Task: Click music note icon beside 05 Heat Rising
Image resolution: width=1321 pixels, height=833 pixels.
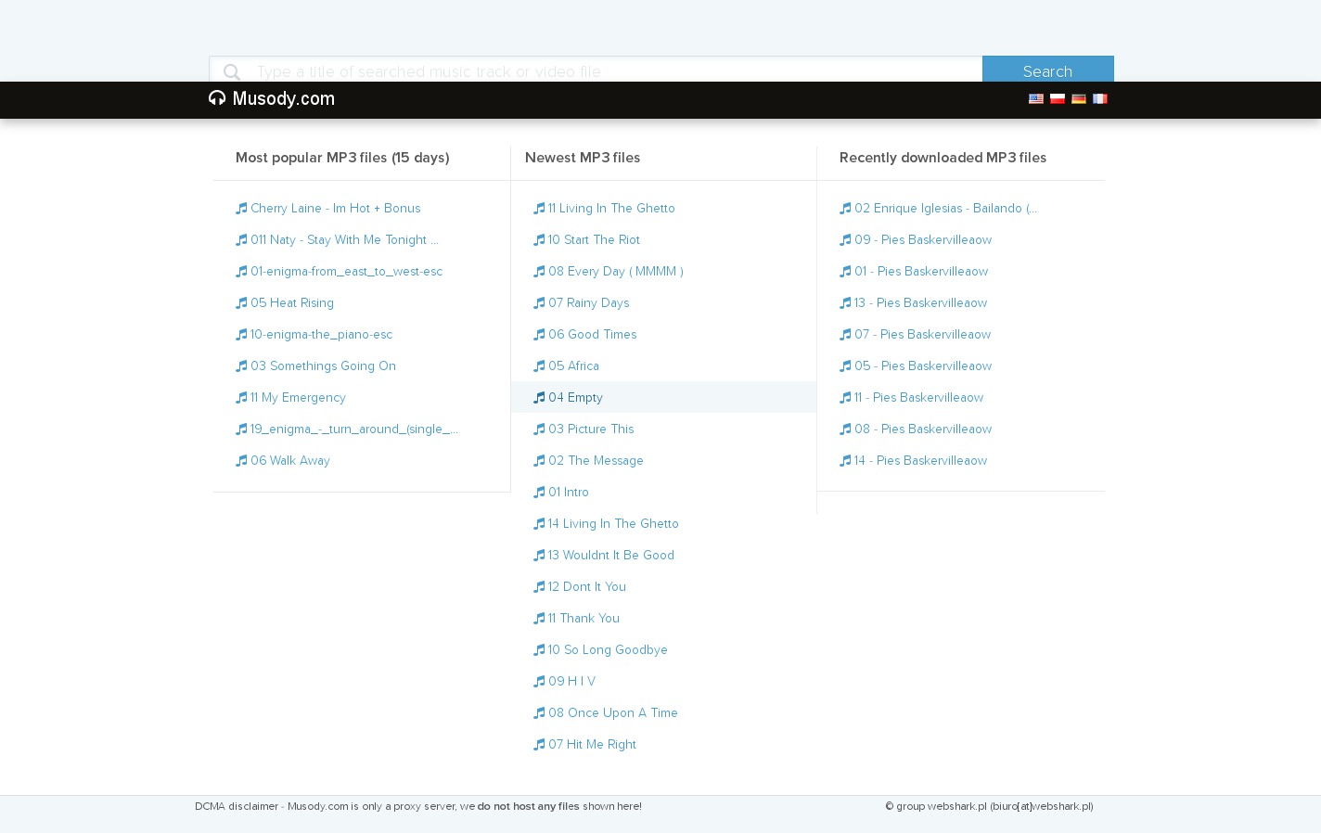Action: pos(241,303)
